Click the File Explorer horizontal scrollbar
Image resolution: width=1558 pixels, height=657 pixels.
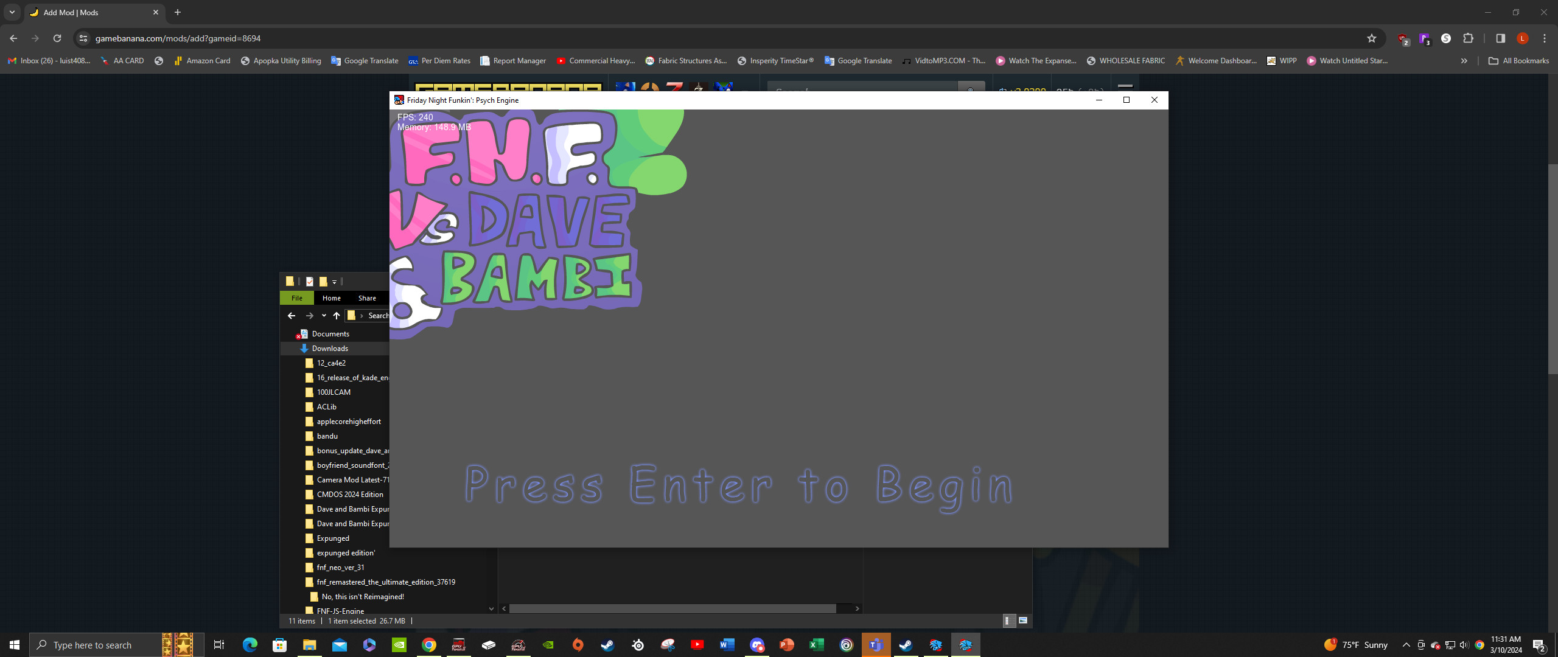point(672,608)
